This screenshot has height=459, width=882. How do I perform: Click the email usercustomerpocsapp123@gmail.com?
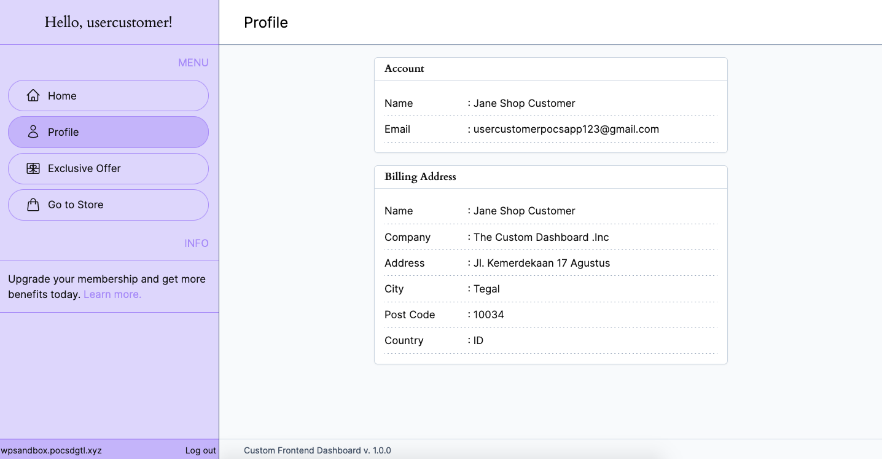[x=566, y=129]
